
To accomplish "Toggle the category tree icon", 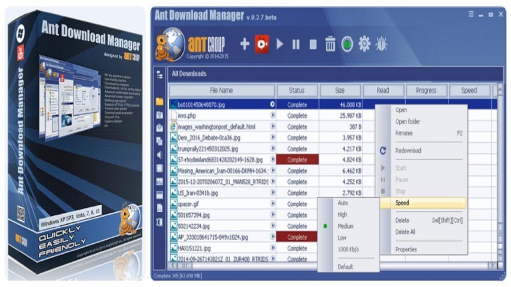I will 160,74.
